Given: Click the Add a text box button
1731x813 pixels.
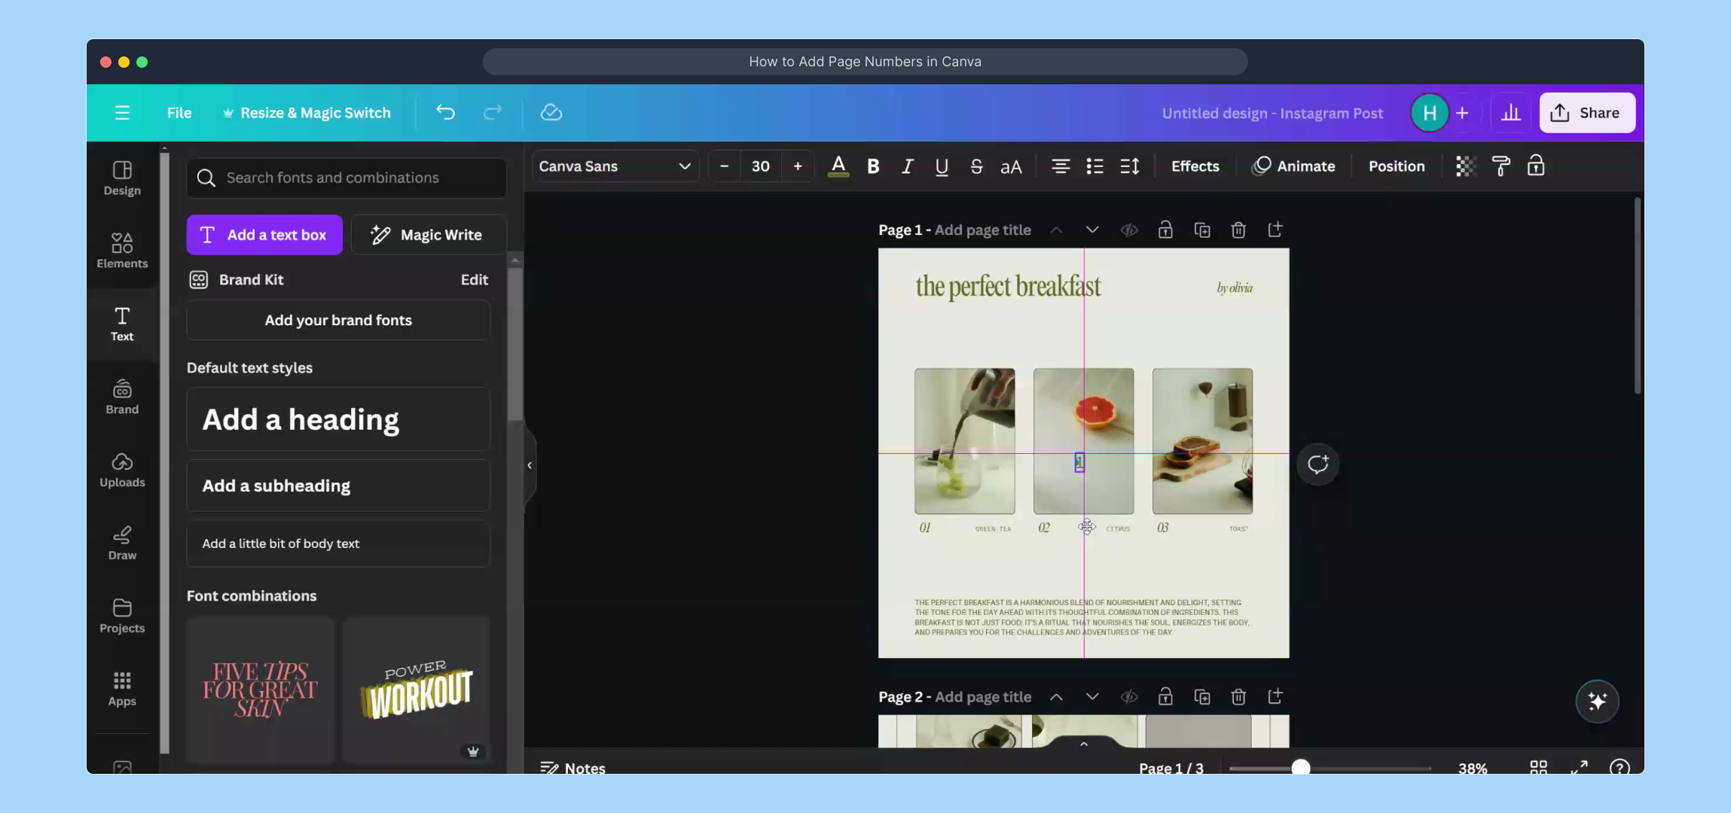Looking at the screenshot, I should click(264, 235).
